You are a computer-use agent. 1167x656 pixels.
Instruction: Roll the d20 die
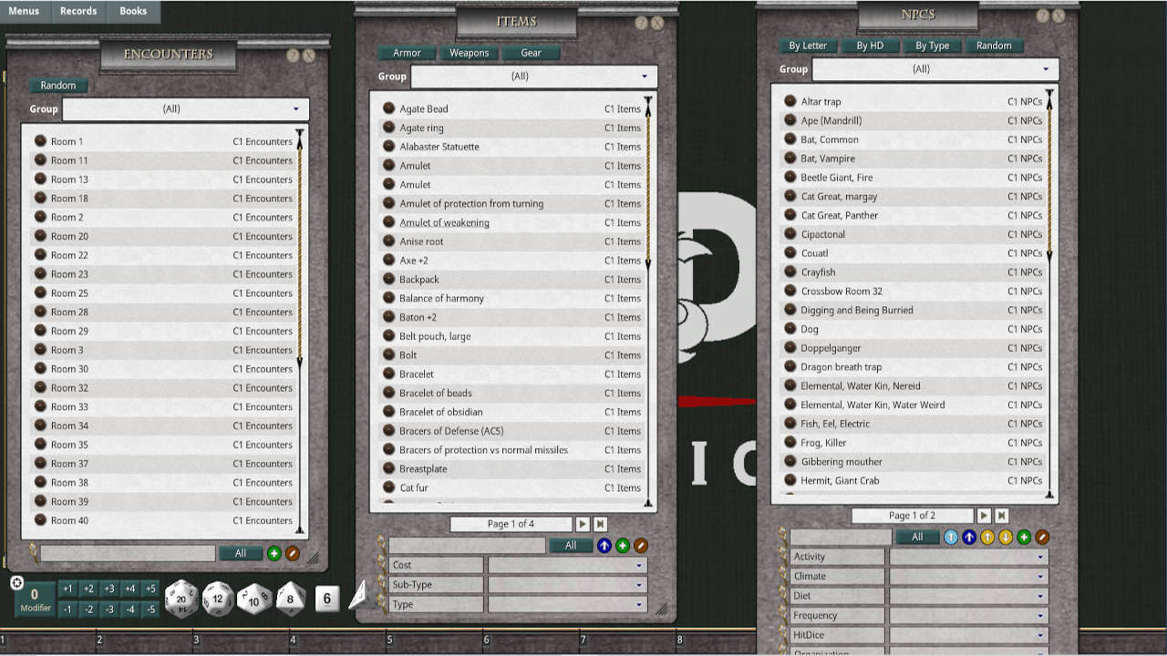pyautogui.click(x=181, y=599)
